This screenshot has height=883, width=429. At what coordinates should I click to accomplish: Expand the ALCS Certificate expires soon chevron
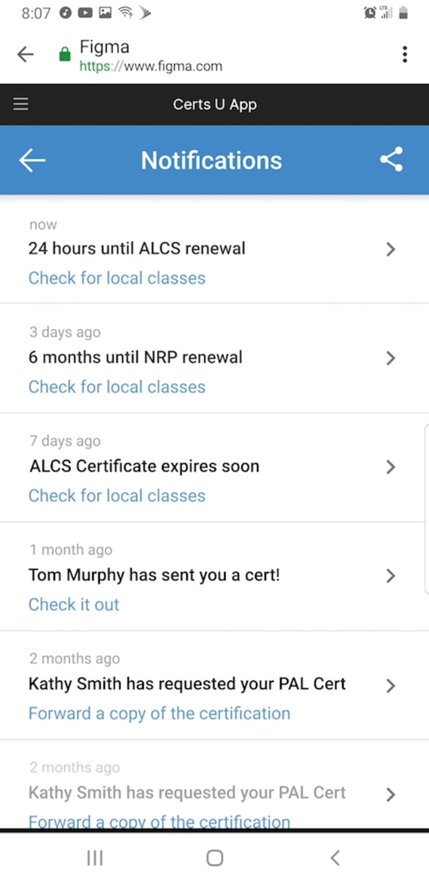(x=390, y=467)
